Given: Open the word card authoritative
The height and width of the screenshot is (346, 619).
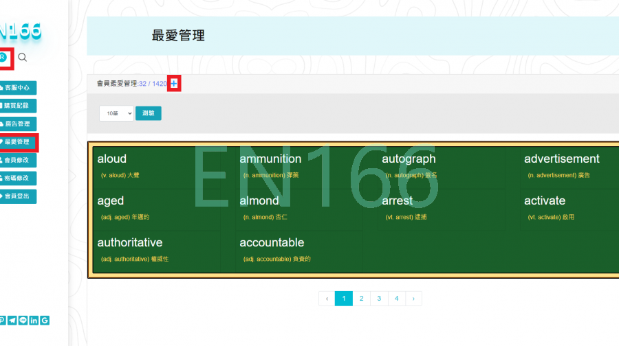Looking at the screenshot, I should (x=156, y=251).
